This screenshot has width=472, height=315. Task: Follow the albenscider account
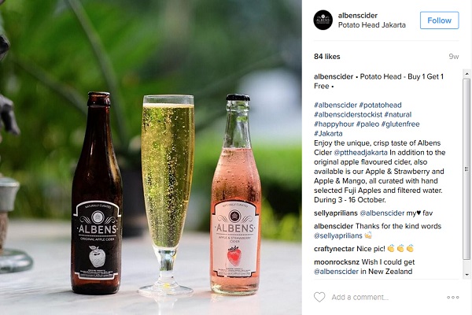(x=439, y=20)
